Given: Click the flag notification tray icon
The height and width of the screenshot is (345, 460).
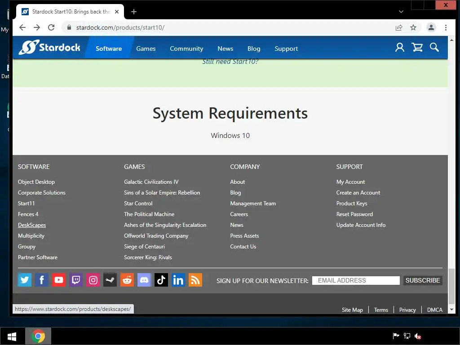Looking at the screenshot, I should click(x=396, y=336).
